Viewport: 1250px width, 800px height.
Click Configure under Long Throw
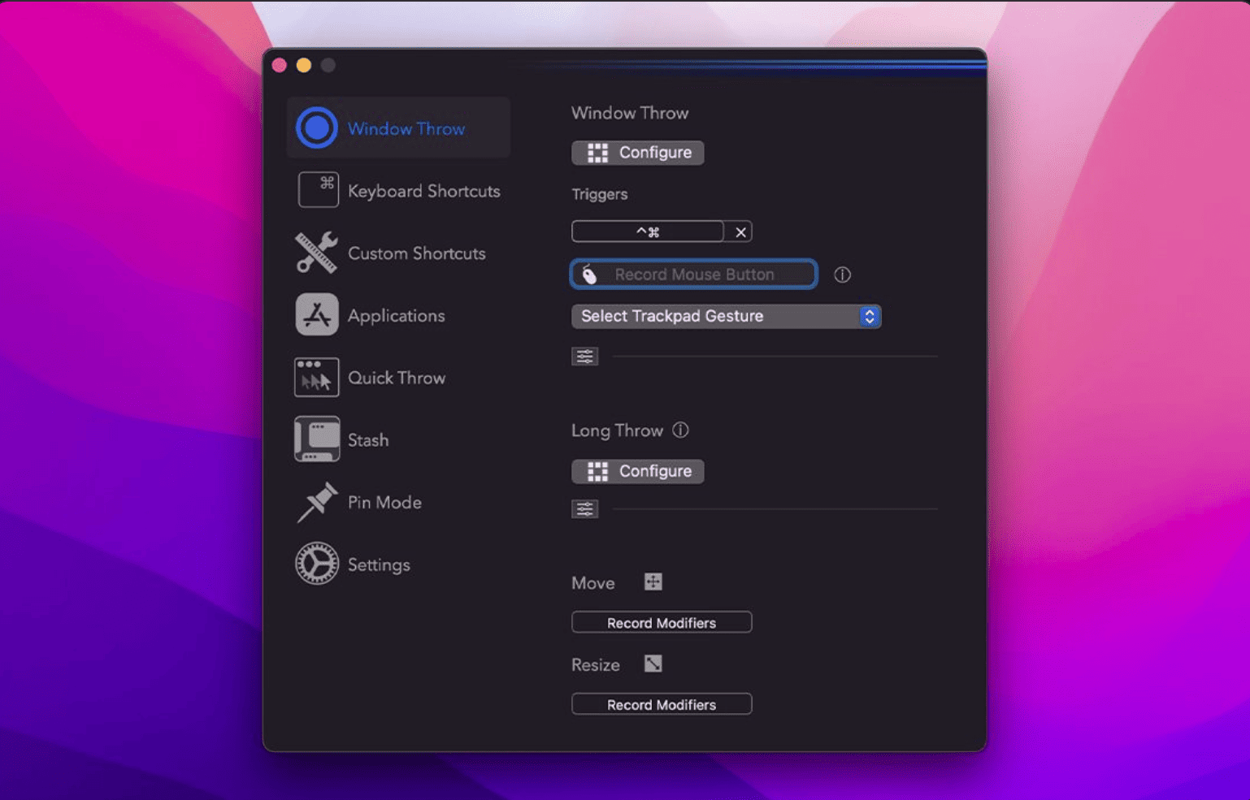(x=638, y=471)
